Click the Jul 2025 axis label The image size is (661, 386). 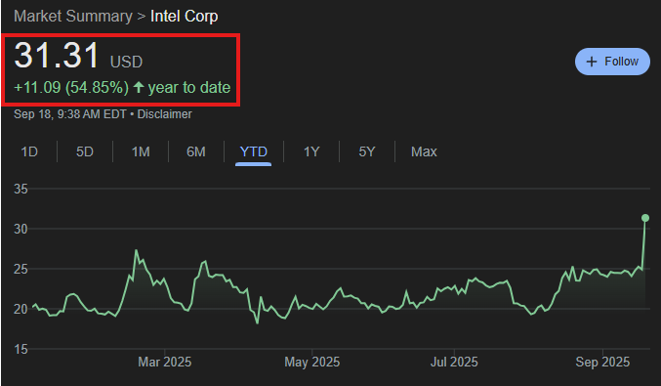pos(454,362)
